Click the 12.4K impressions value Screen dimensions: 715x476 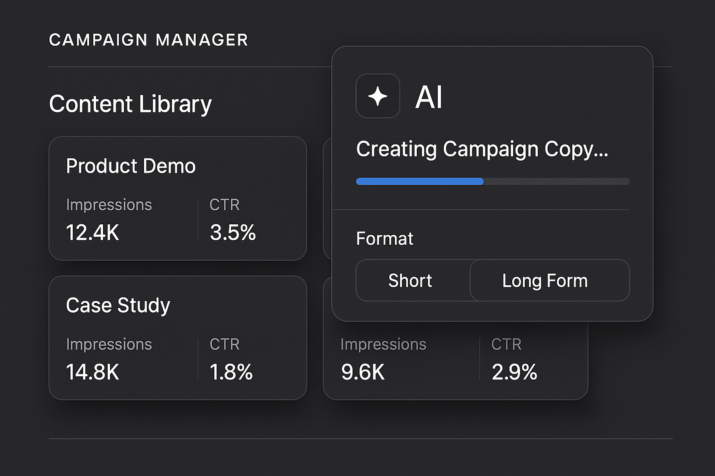93,232
